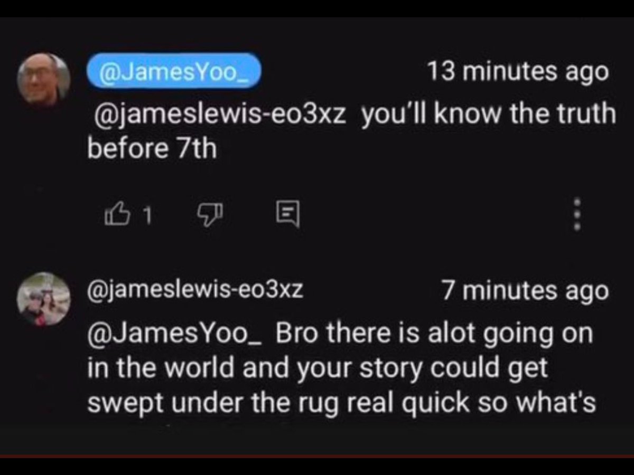
Task: Open jameslewis-eo3xz profile picture avatar
Action: 44,298
